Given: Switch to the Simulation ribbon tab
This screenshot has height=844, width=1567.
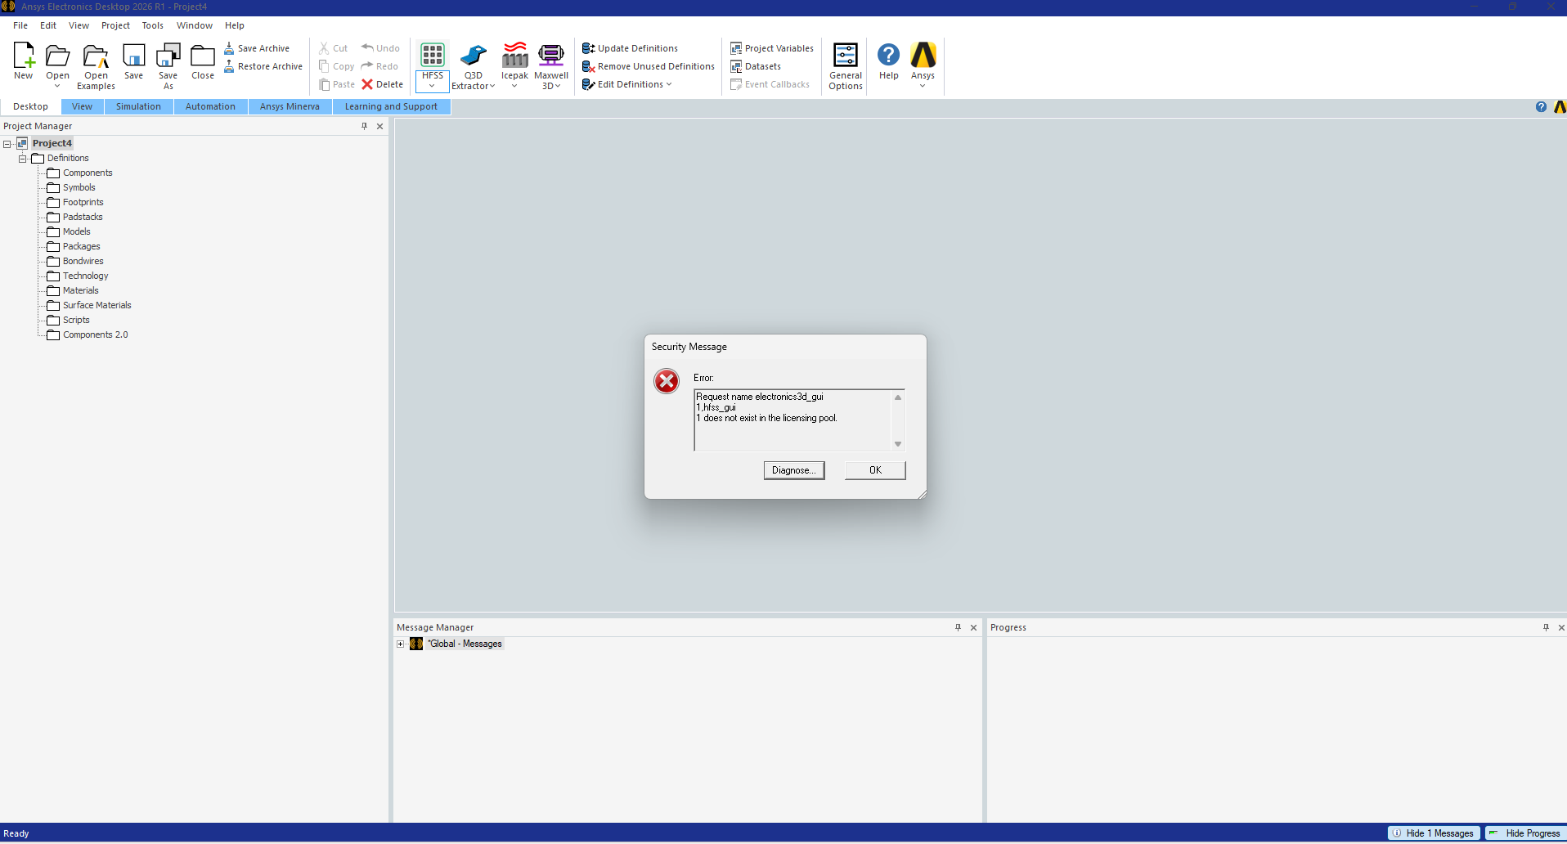Looking at the screenshot, I should [x=138, y=106].
